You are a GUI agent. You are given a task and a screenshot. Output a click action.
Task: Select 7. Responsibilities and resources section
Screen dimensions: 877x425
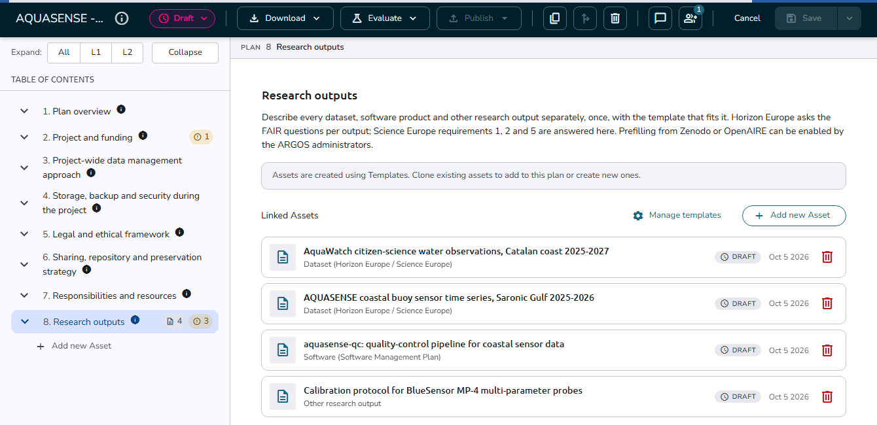coord(109,296)
